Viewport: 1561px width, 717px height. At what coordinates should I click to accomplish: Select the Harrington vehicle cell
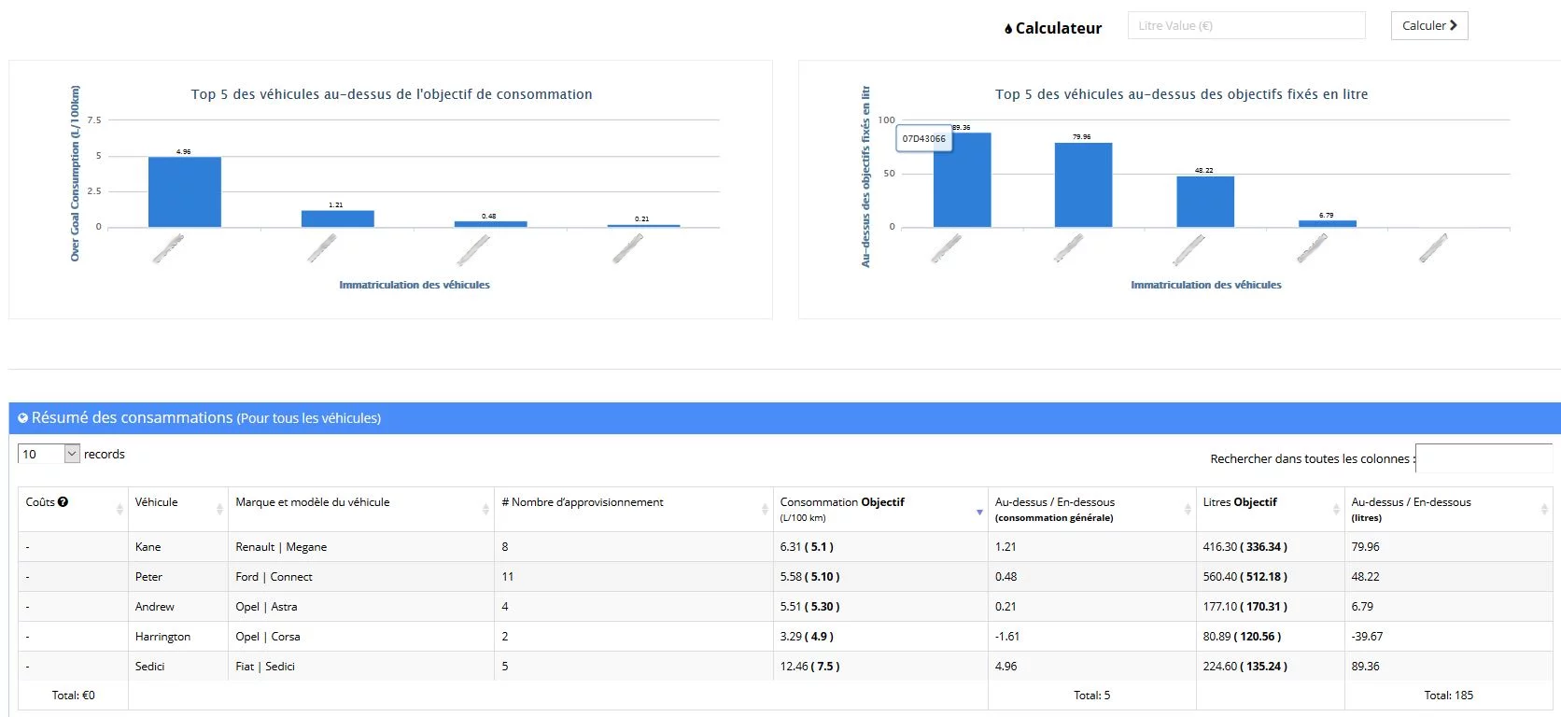point(178,637)
